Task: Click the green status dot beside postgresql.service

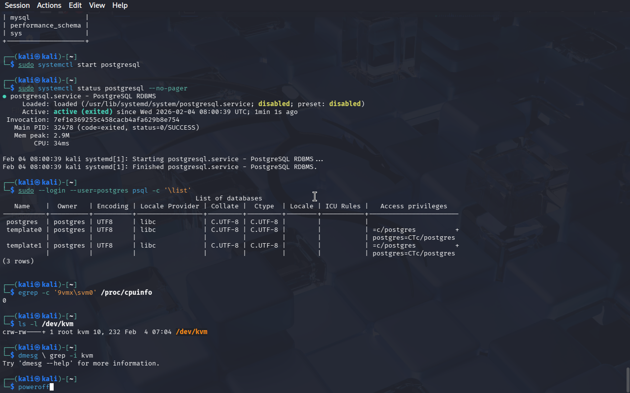Action: (4, 96)
